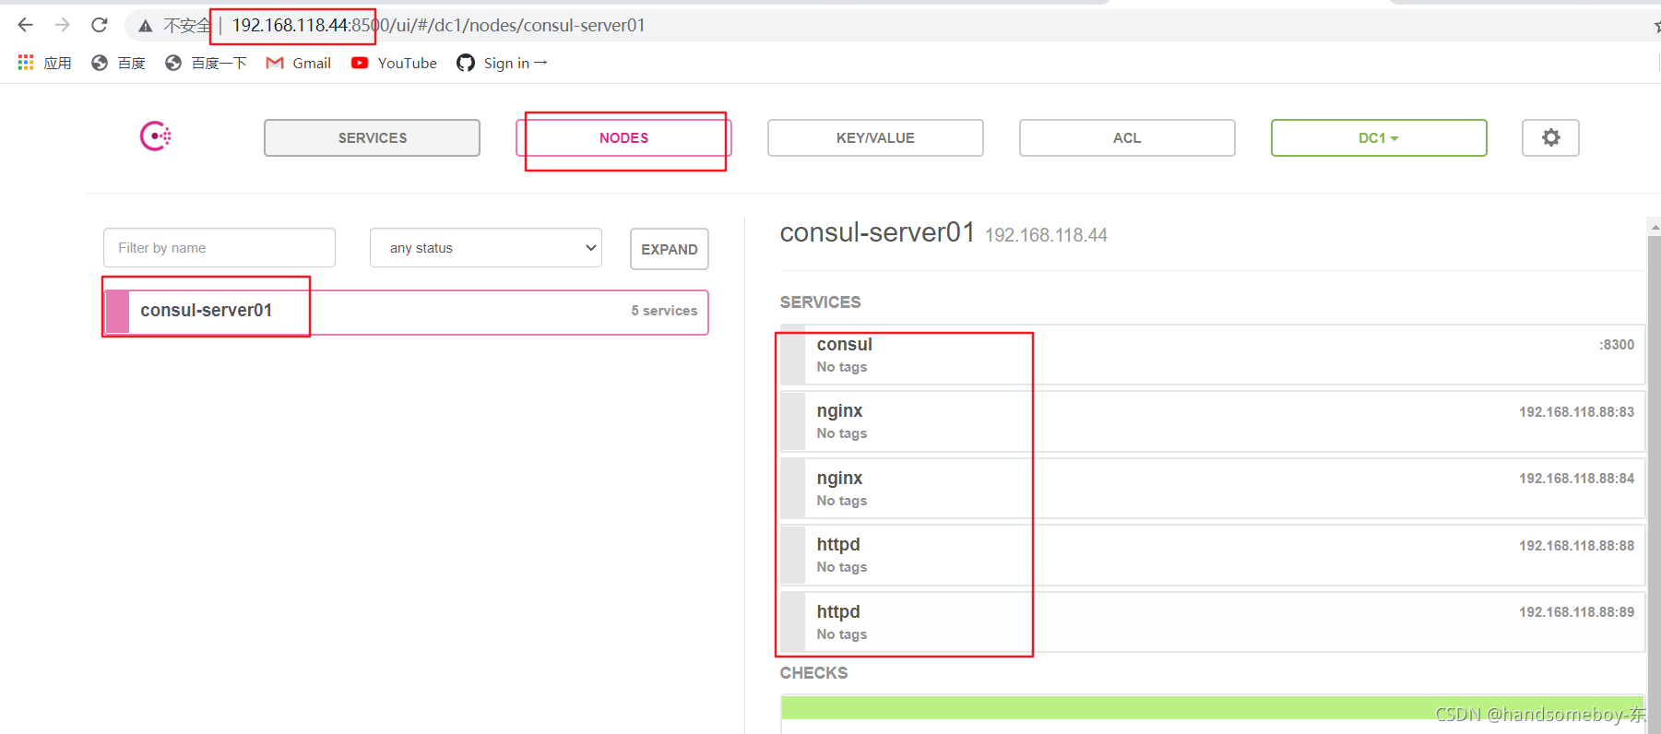The image size is (1661, 734).
Task: Open the YouTube bookmark
Action: coord(394,63)
